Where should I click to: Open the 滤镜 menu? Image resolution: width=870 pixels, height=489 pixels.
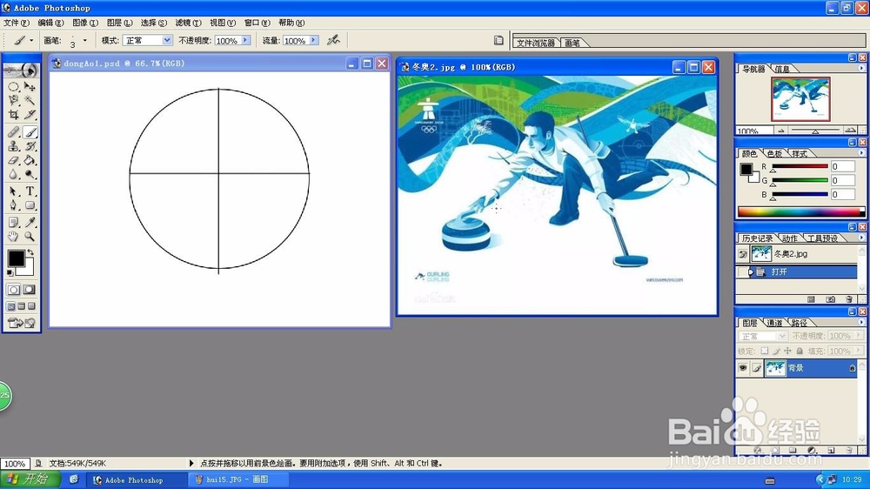pos(188,23)
